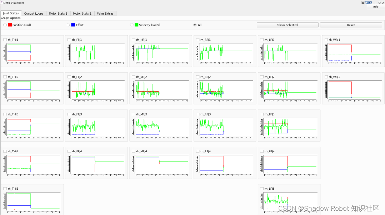Image resolution: width=385 pixels, height=215 pixels.
Task: Select the Velocity (rad/s) radio button
Action: (131, 25)
